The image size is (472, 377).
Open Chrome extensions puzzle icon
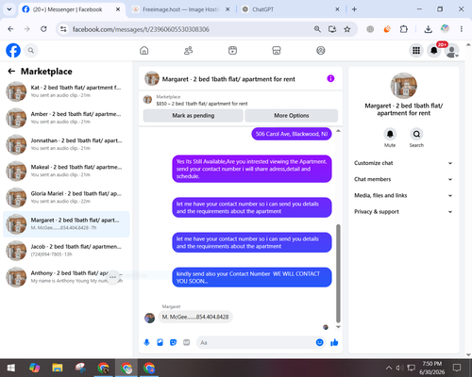(403, 29)
